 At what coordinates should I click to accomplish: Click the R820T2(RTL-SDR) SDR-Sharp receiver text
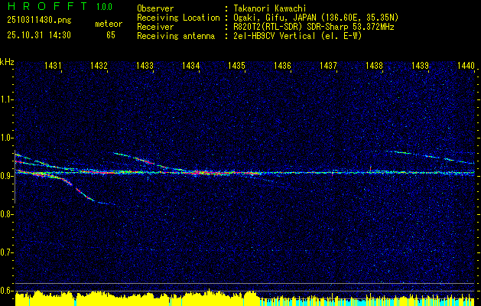[x=314, y=27]
